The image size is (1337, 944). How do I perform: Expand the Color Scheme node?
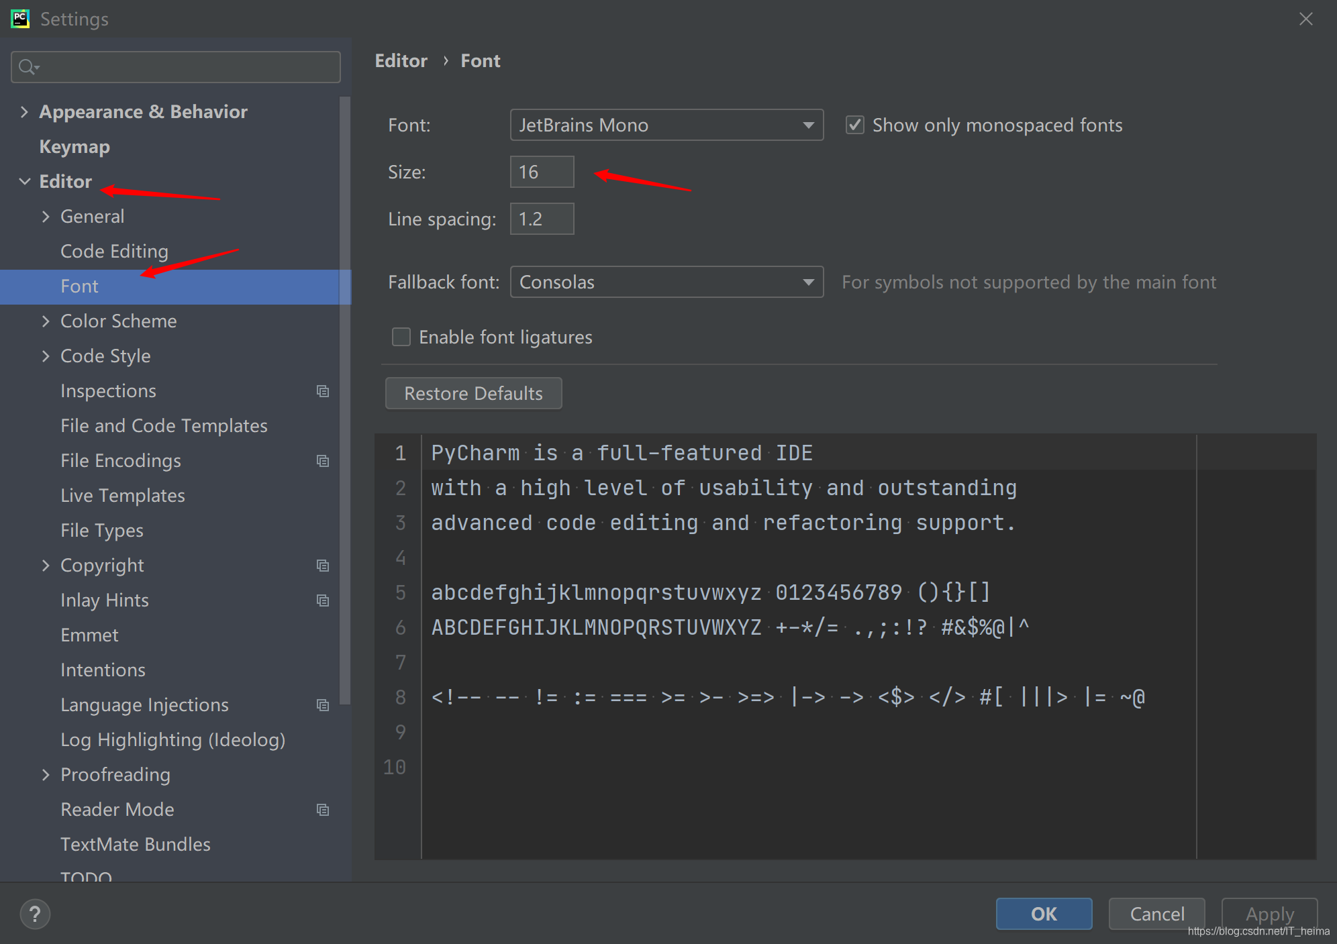(x=46, y=321)
